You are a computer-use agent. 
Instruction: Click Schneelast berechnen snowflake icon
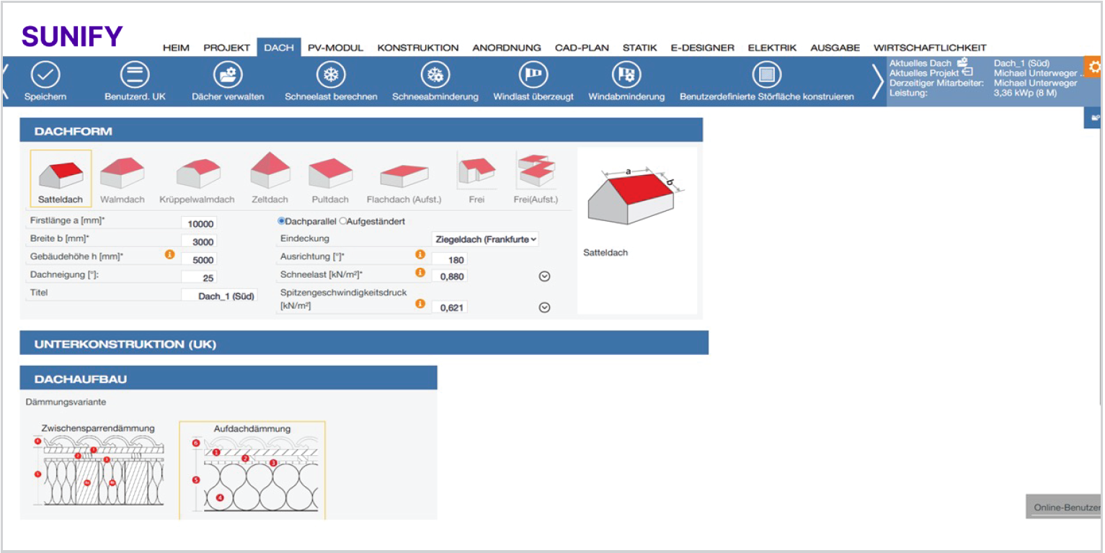pos(331,74)
